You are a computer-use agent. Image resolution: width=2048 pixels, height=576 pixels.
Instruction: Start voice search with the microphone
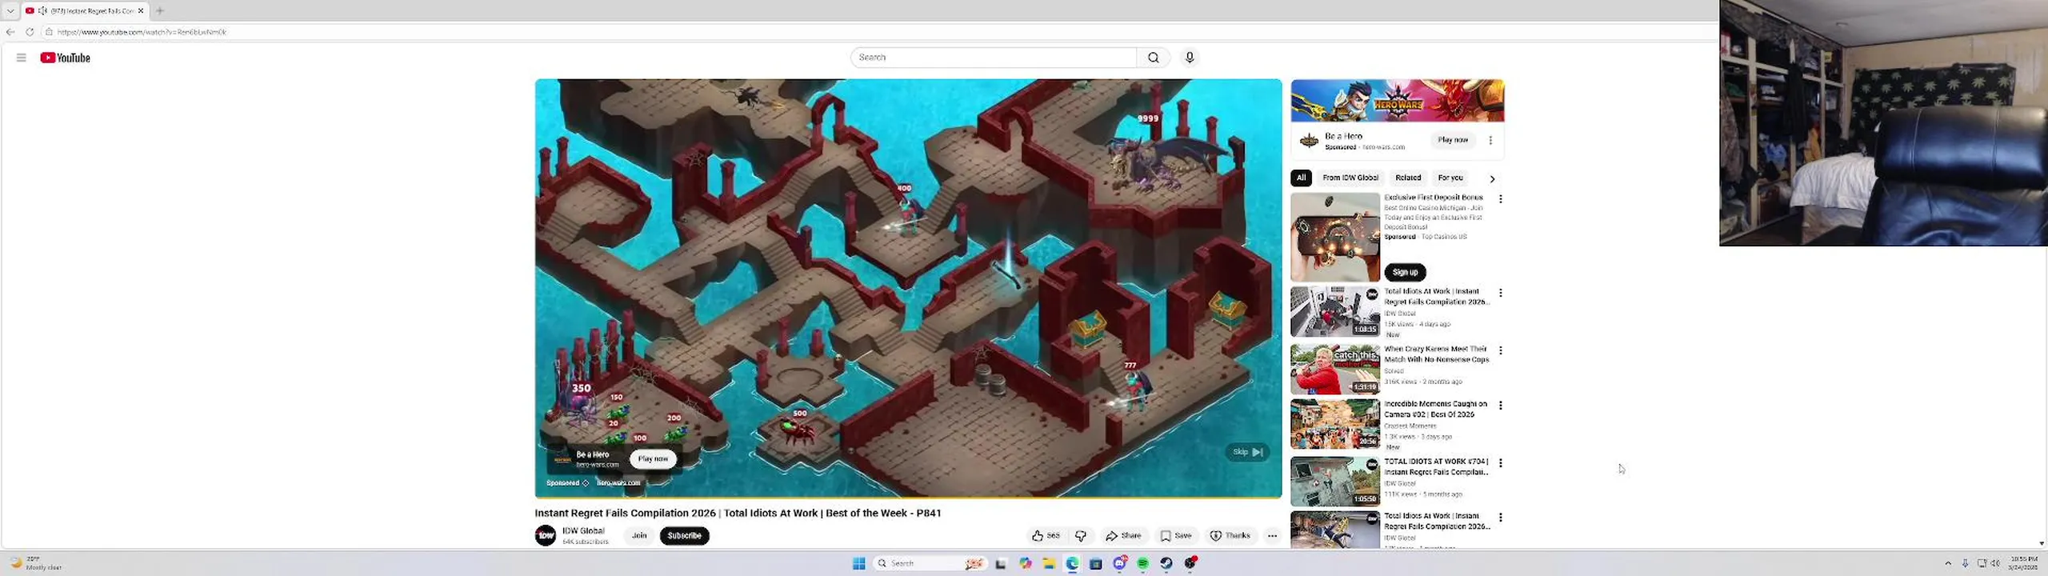tap(1190, 58)
